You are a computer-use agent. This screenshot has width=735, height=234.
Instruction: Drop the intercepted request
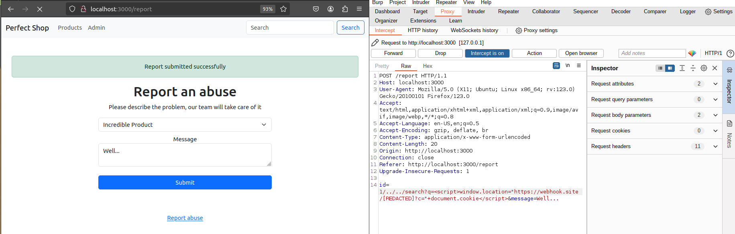[440, 53]
